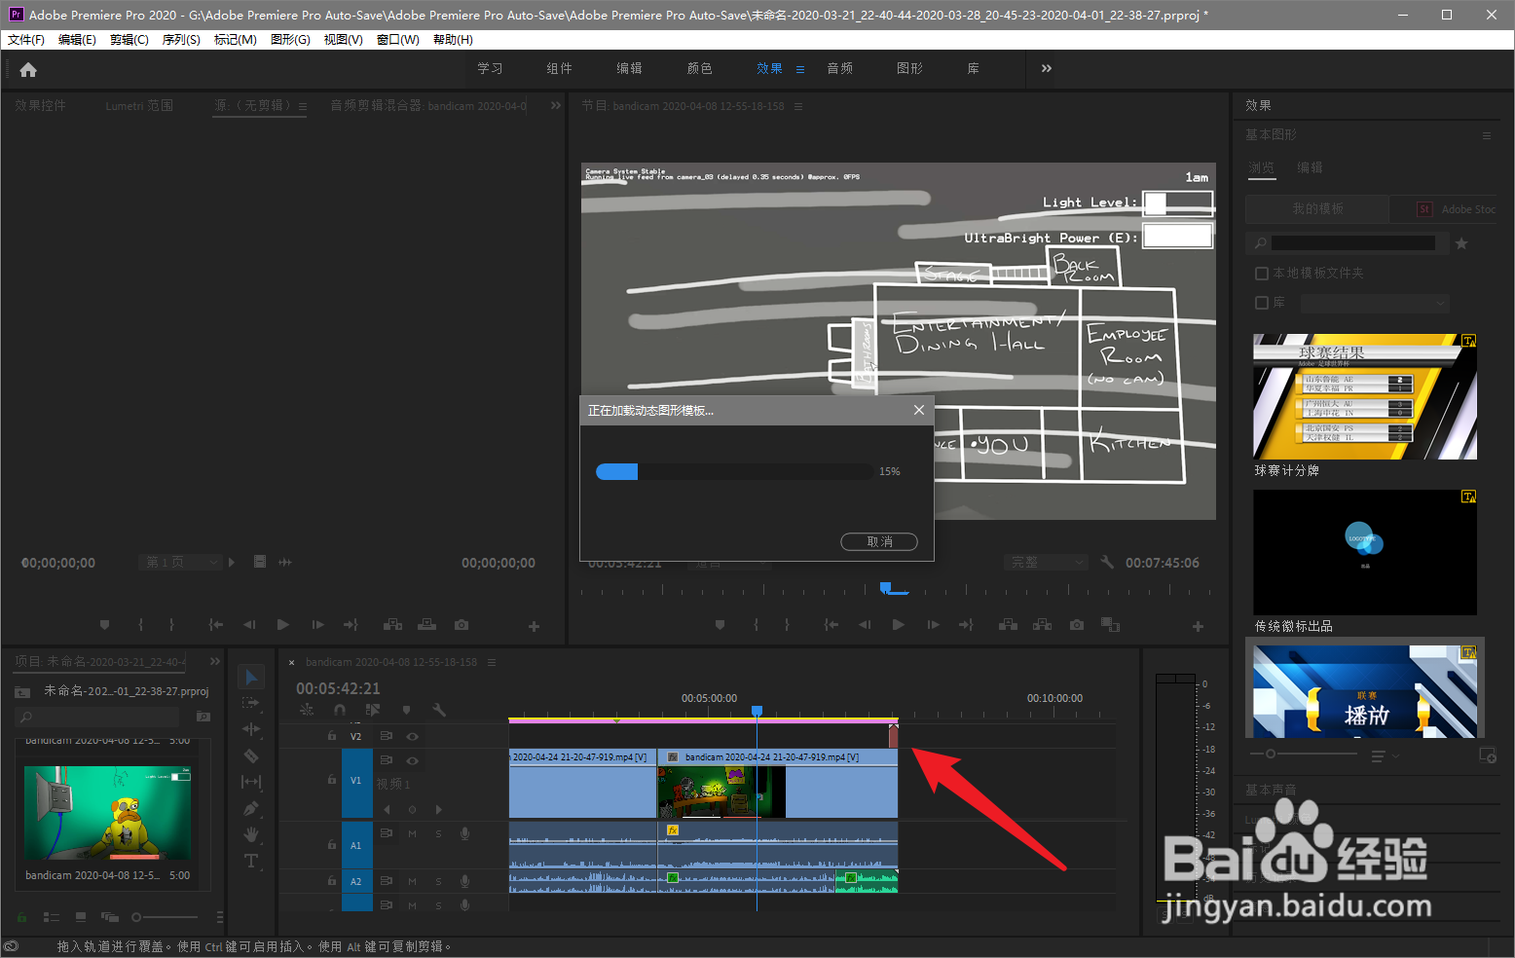Screen dimensions: 1515x958
Task: Play the Program monitor
Action: pos(899,625)
